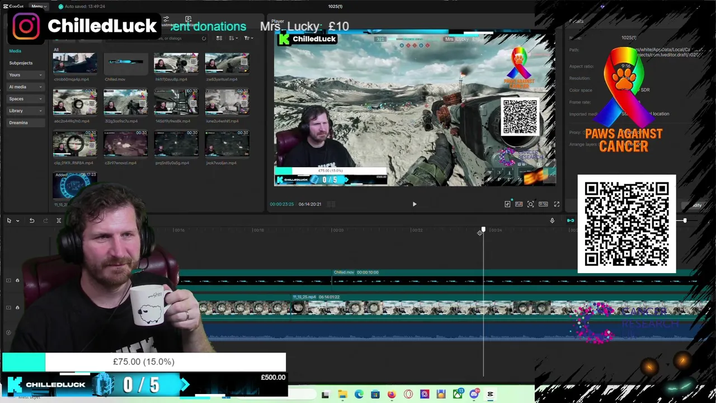Redo the last undone edit
Image resolution: width=716 pixels, height=403 pixels.
click(x=45, y=221)
